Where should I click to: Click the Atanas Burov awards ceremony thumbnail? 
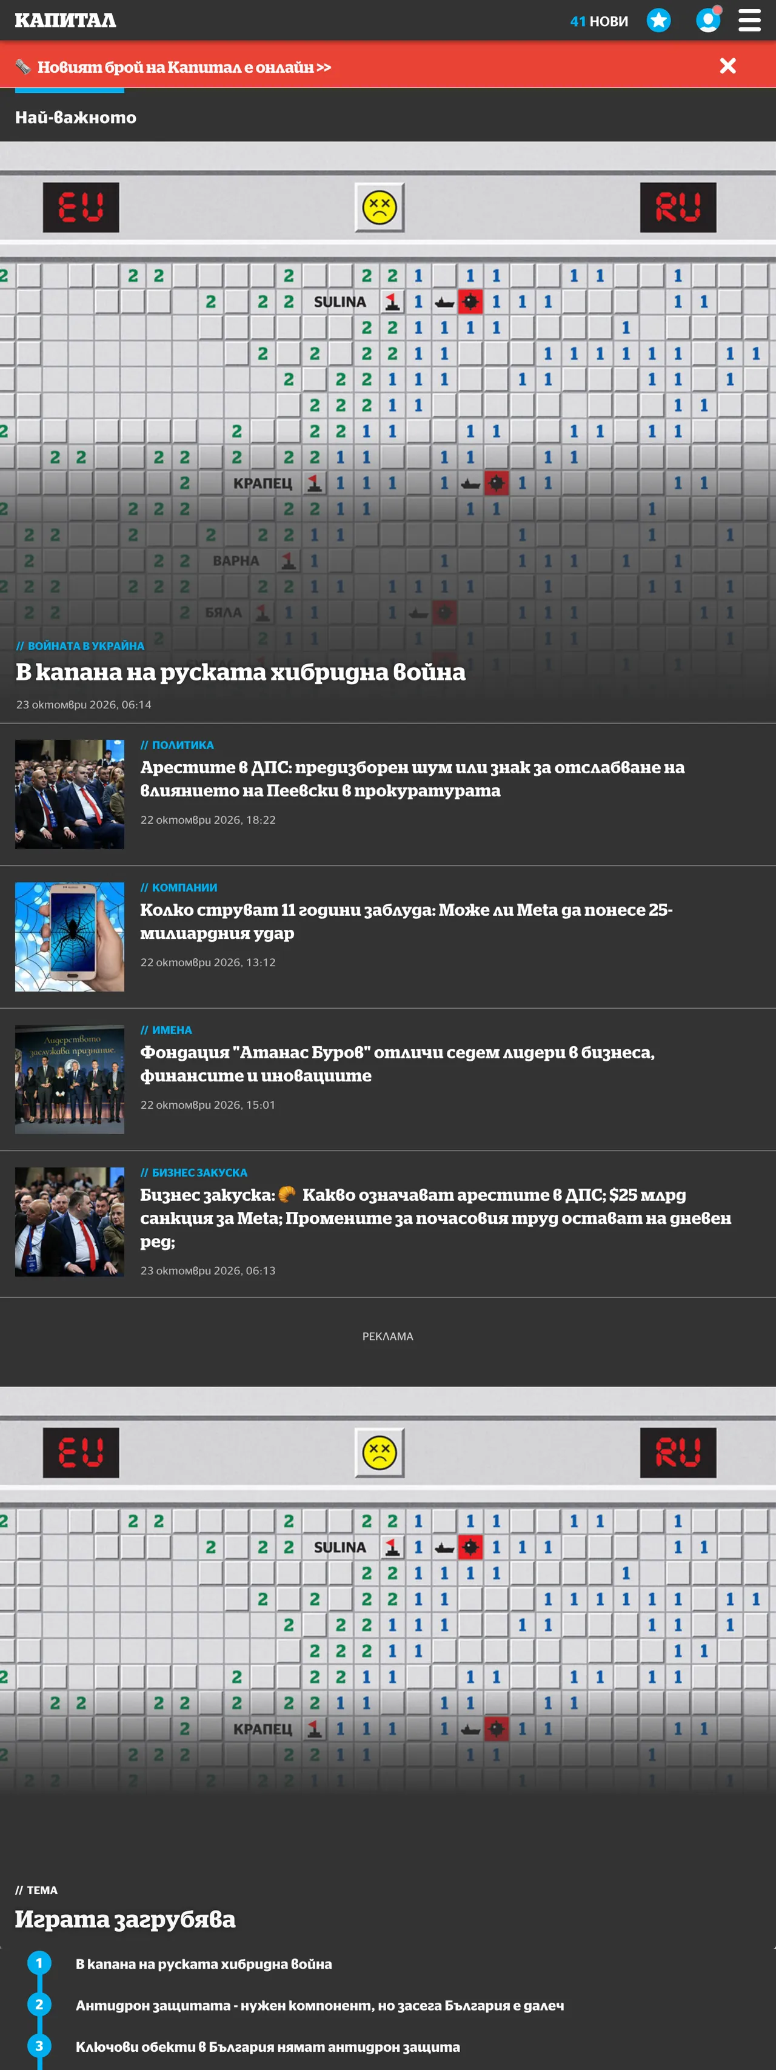pyautogui.click(x=70, y=1078)
